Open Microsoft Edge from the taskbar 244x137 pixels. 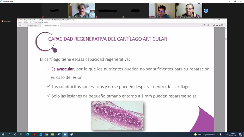28,134
